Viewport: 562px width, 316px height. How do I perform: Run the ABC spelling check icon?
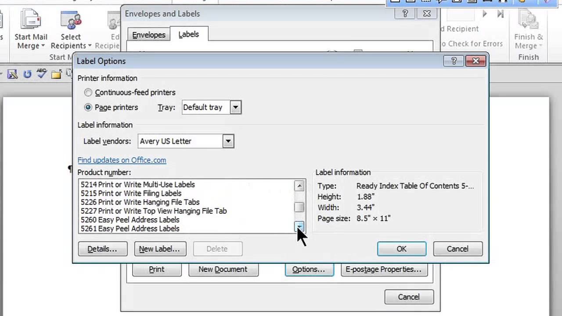[x=42, y=74]
